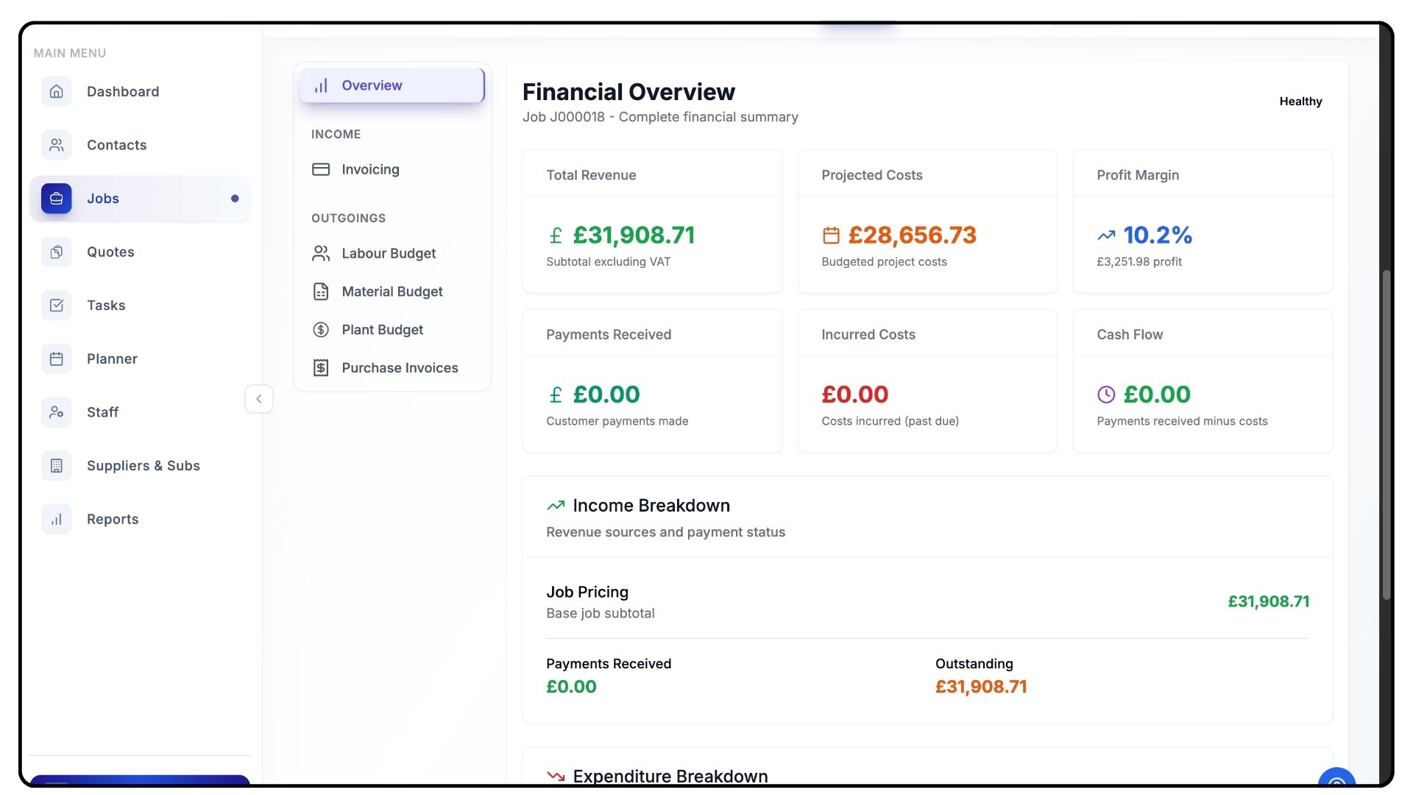Open Purchase Invoices
The width and height of the screenshot is (1413, 795).
tap(399, 368)
